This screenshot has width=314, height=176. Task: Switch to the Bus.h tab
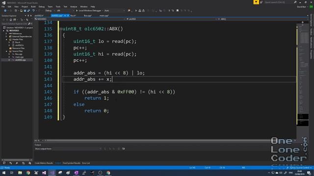(73, 16)
